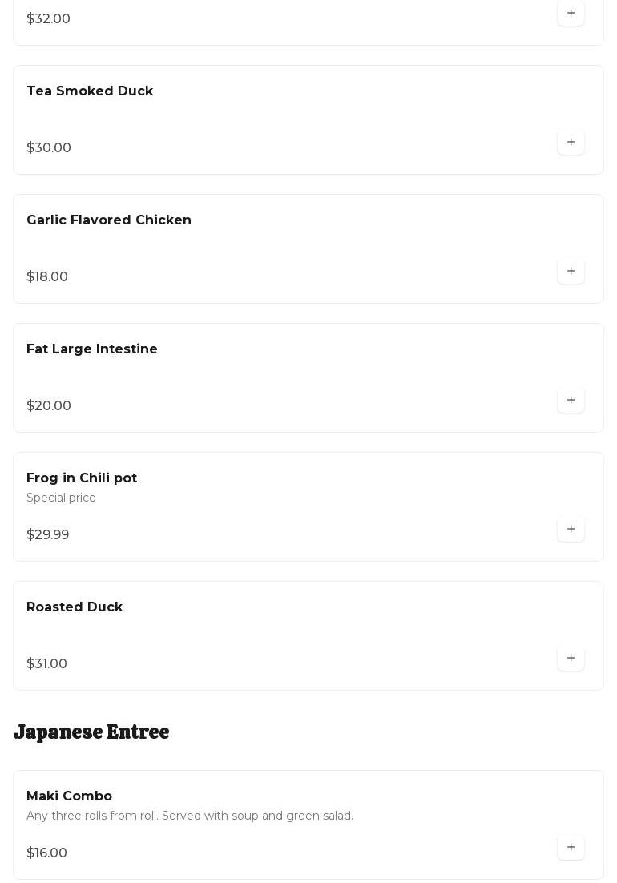Click plus icon for Garlic Flavored Chicken

click(571, 272)
